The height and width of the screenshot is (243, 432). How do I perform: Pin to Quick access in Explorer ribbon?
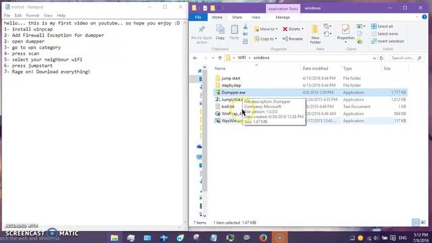click(x=201, y=34)
